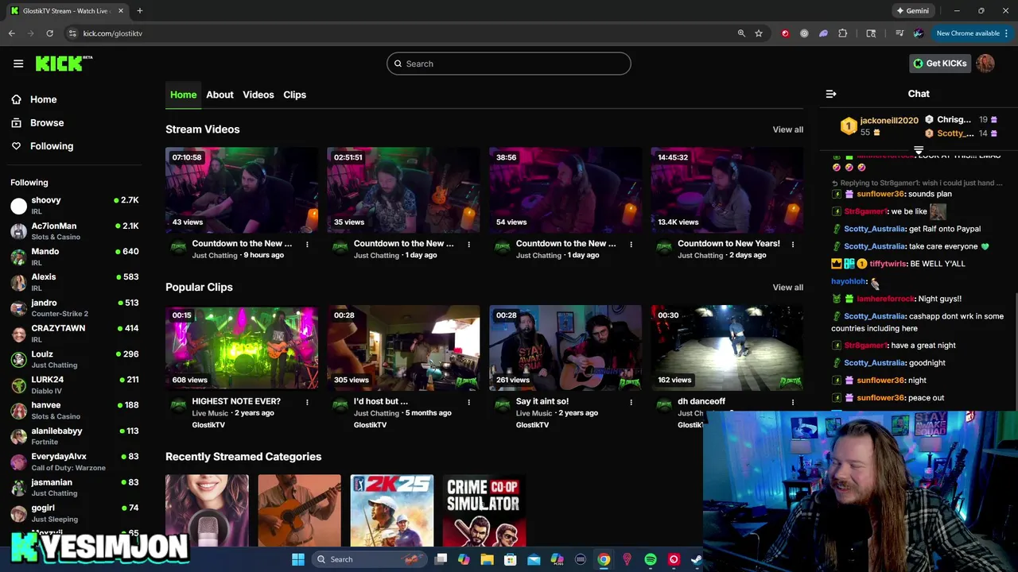1018x572 pixels.
Task: Open Steam from the taskbar
Action: (697, 559)
